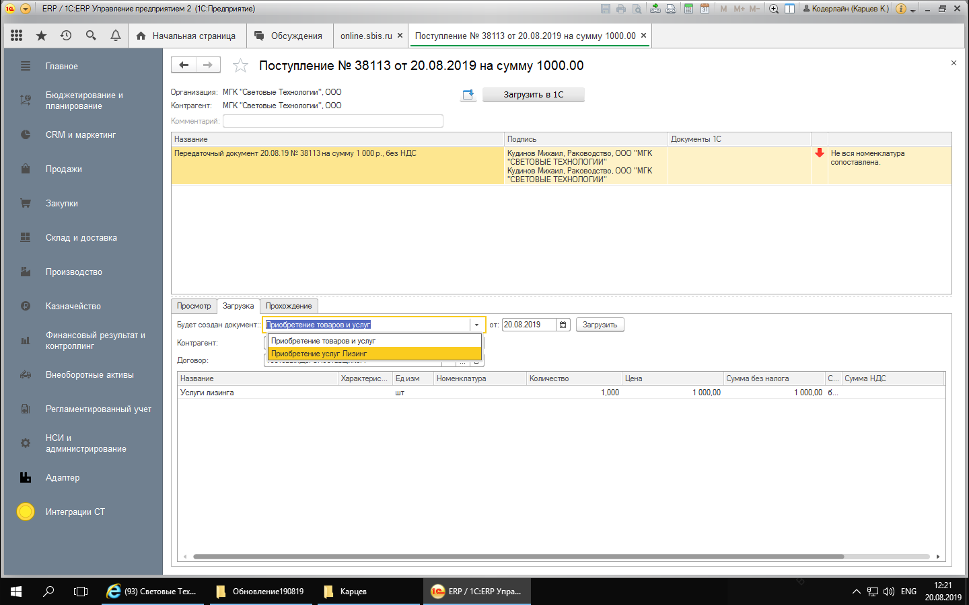This screenshot has height=605, width=969.
Task: Open the Просмотр tab
Action: [194, 306]
